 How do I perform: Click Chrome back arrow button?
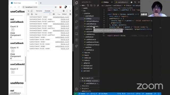click(11, 7)
